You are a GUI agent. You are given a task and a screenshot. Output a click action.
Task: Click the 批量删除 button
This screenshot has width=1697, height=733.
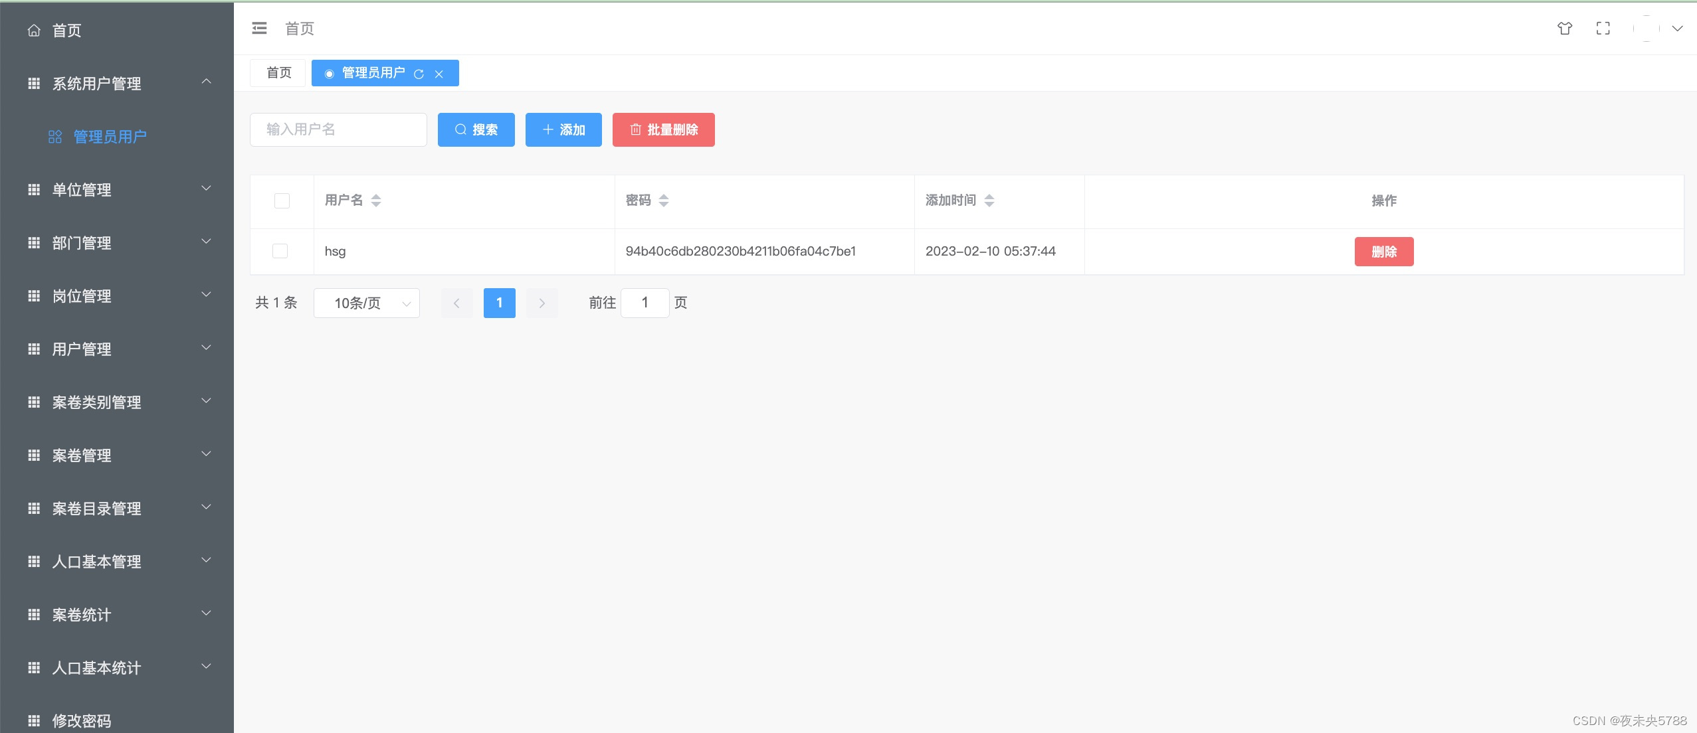pos(663,130)
